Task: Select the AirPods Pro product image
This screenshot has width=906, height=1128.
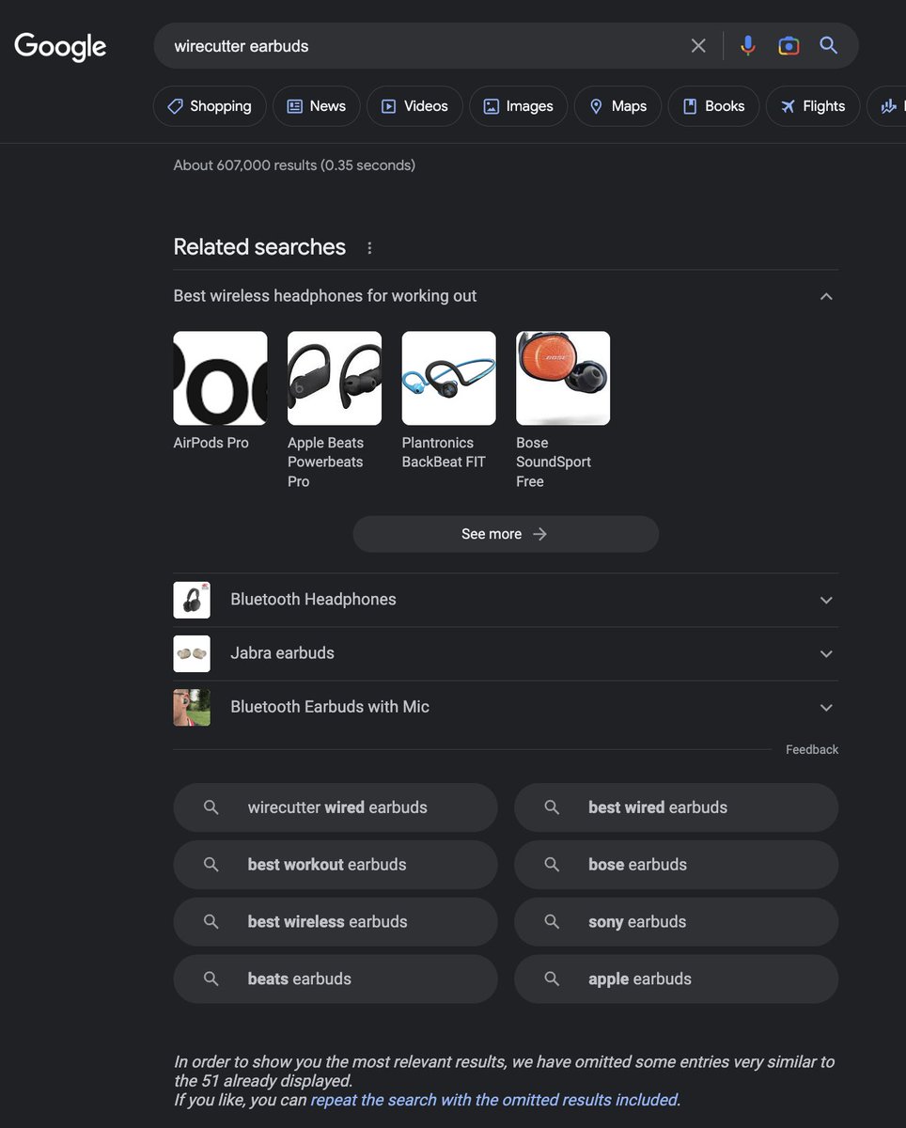Action: point(220,378)
